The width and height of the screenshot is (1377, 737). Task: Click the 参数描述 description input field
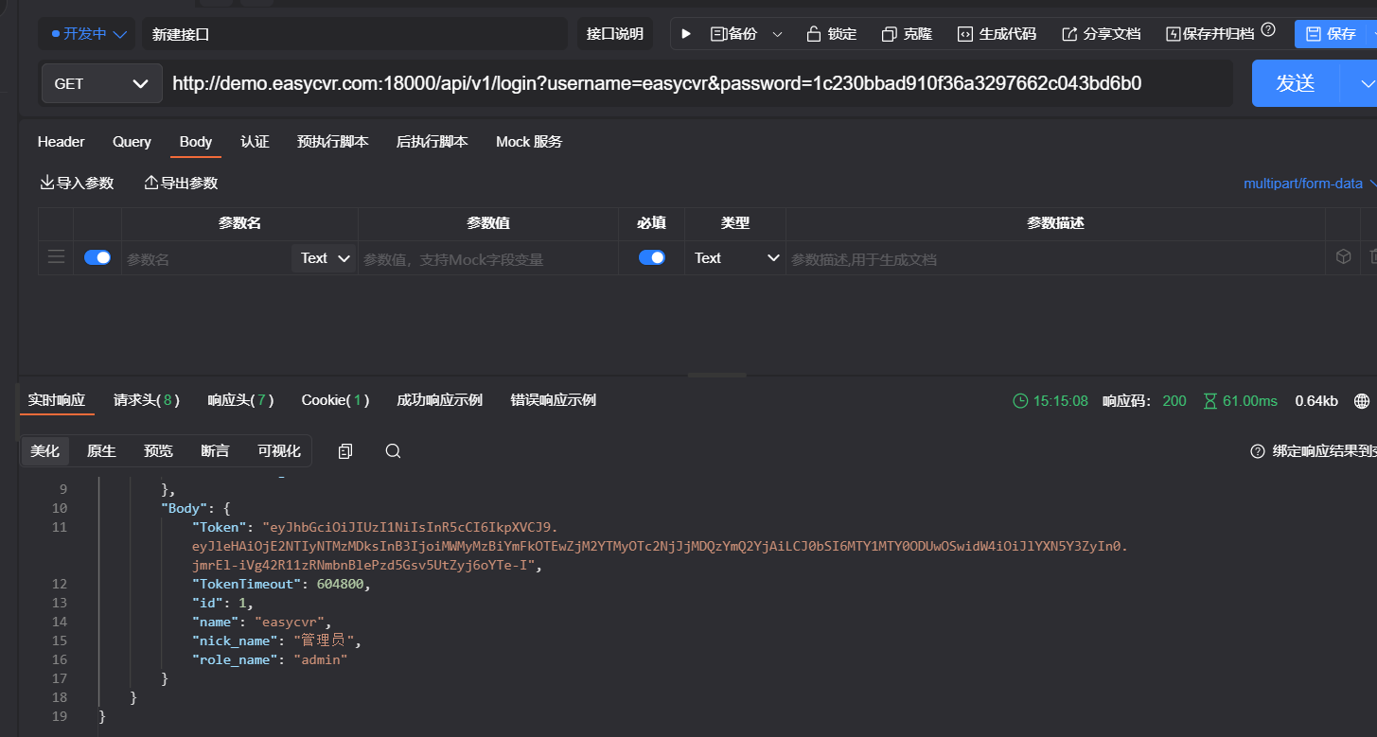[1054, 258]
